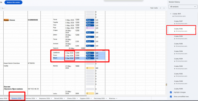This screenshot has height=101, width=198.
Task: Select the 2 June, 15:33 version
Action: (178, 66)
